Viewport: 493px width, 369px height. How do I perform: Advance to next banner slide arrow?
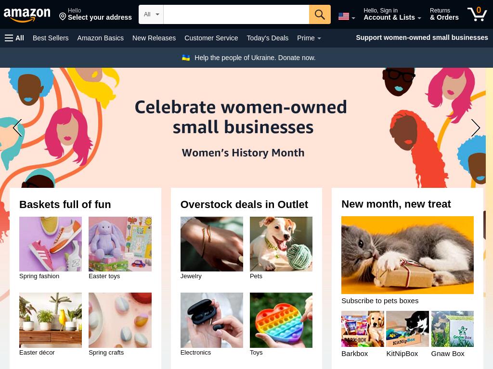[x=475, y=128]
